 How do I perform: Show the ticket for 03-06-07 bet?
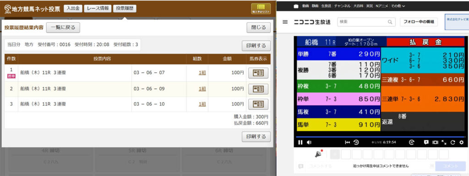[258, 73]
